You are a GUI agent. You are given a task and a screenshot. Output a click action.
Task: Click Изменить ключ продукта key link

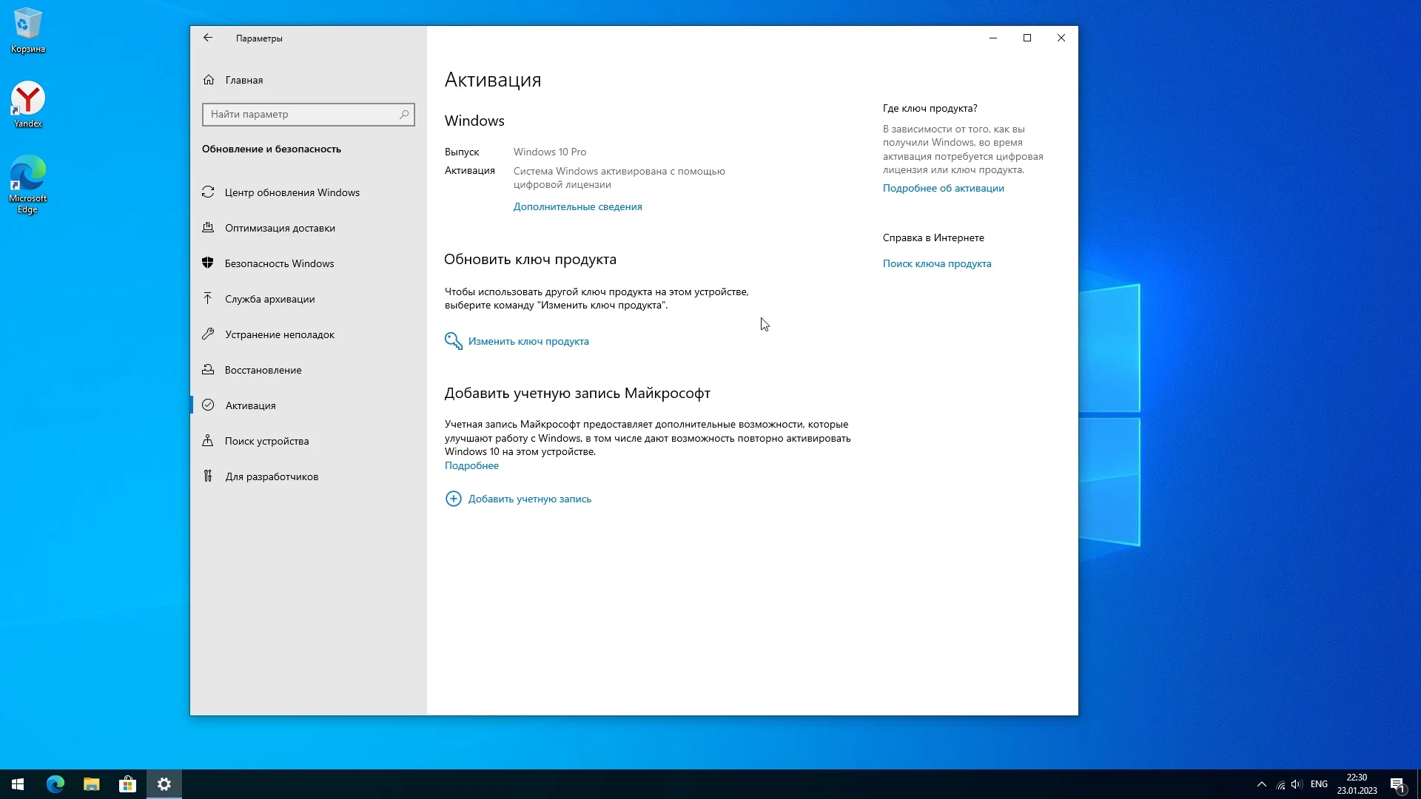click(528, 341)
